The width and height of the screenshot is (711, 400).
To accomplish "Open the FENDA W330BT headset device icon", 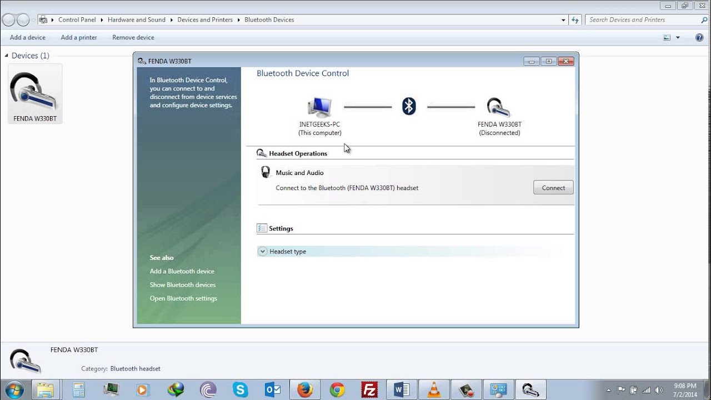I will 34,93.
